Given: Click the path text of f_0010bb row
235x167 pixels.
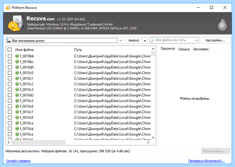Looking at the screenshot, I should (112, 56).
